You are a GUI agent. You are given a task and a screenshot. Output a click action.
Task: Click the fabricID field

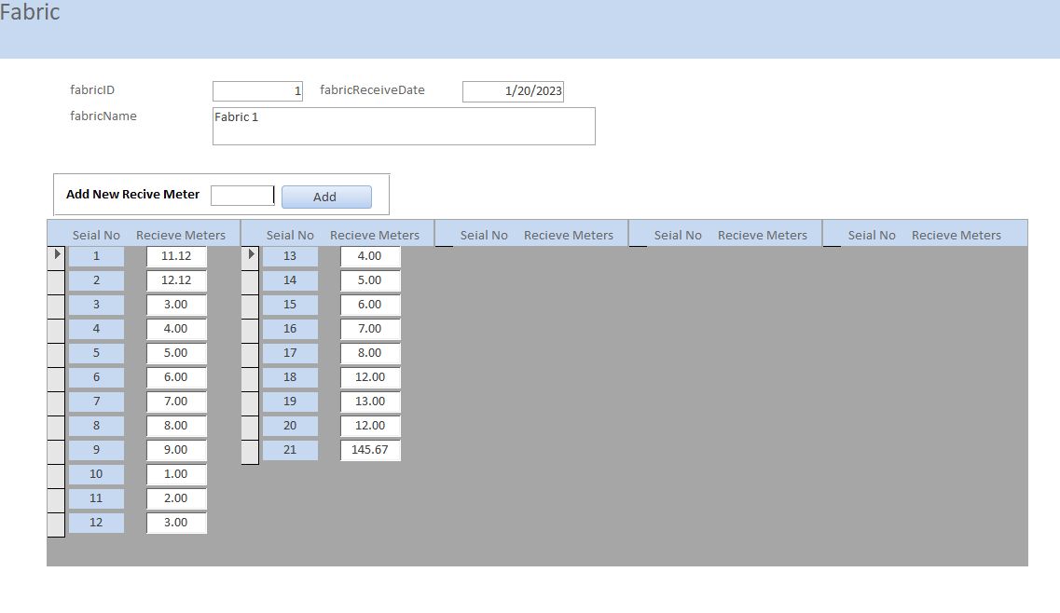point(257,91)
